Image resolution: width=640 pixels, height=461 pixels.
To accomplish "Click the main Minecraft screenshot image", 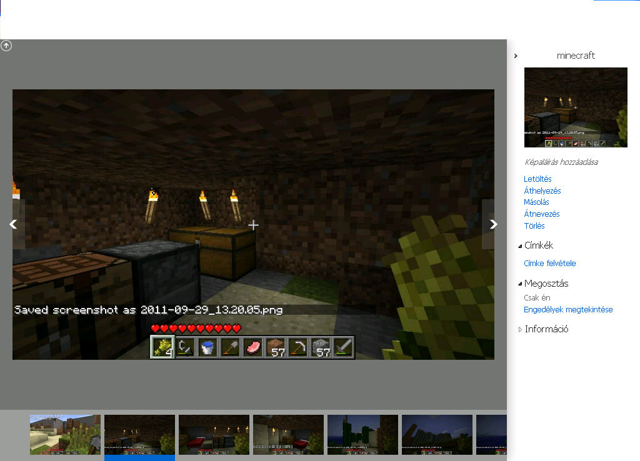I will point(253,224).
